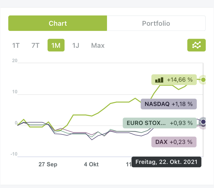Select the 7T time range
This screenshot has width=214, height=188.
pos(35,45)
